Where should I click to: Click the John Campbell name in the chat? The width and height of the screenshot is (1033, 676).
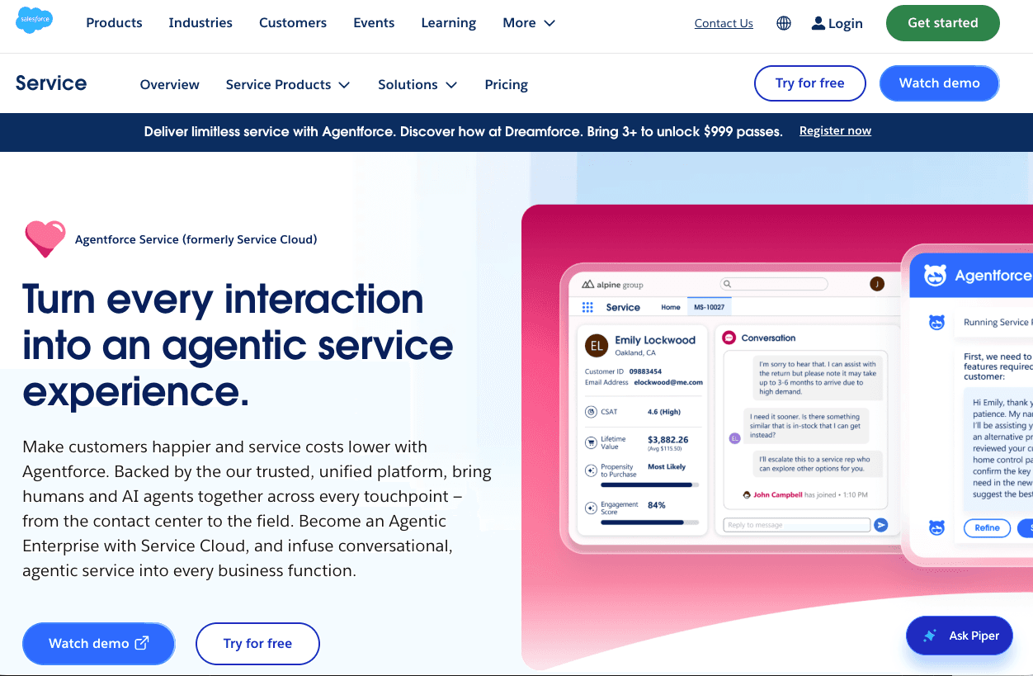pos(778,495)
